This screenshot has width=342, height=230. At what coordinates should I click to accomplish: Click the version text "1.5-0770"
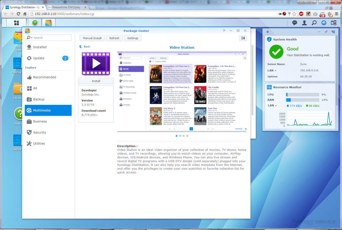tap(88, 104)
